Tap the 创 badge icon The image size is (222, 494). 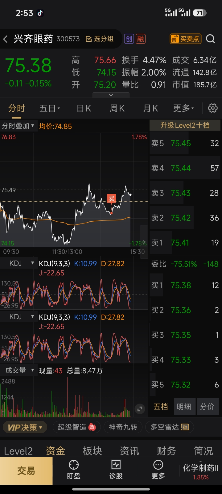[129, 39]
